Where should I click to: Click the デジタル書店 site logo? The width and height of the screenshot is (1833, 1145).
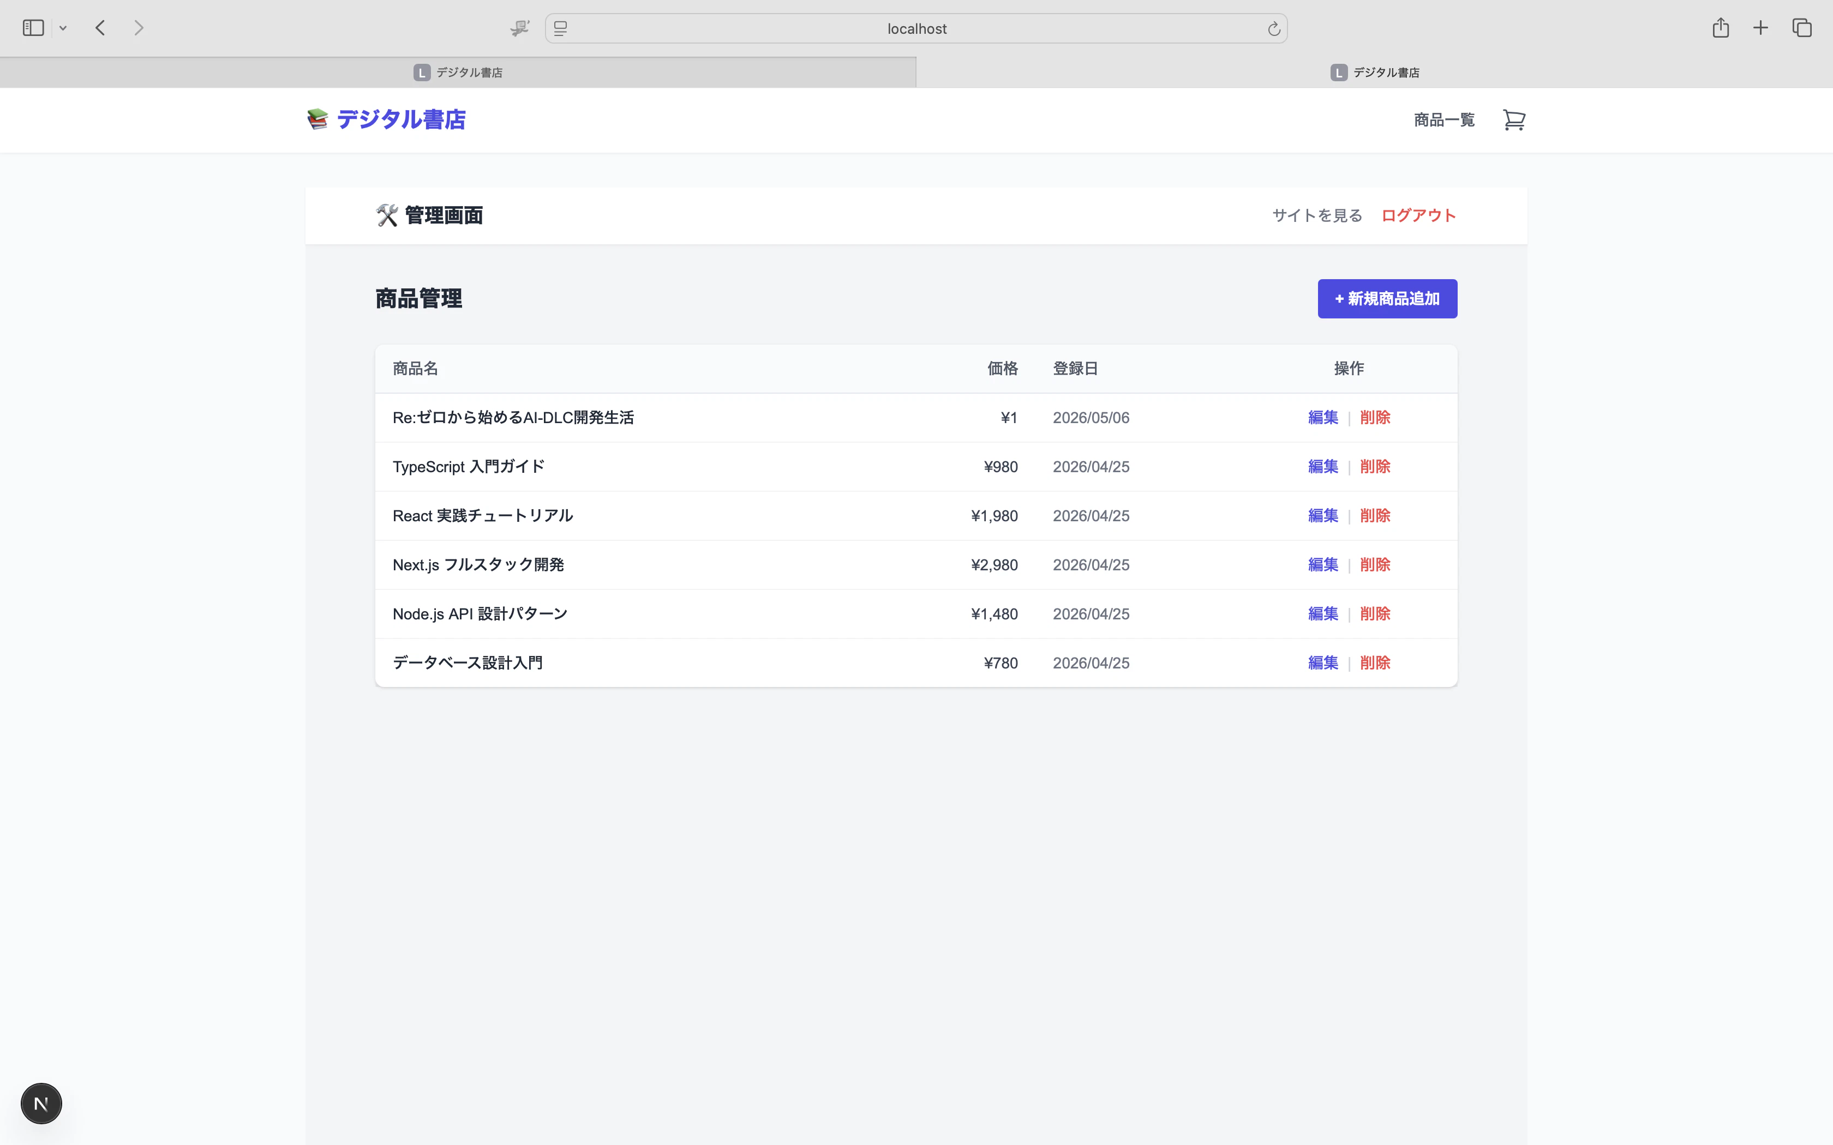[x=386, y=119]
